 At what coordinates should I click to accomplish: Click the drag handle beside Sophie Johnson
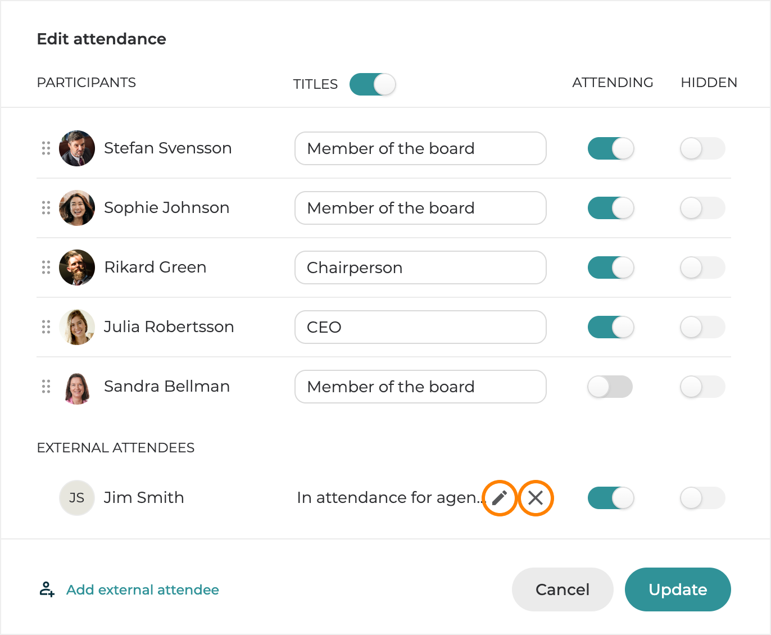pos(46,208)
